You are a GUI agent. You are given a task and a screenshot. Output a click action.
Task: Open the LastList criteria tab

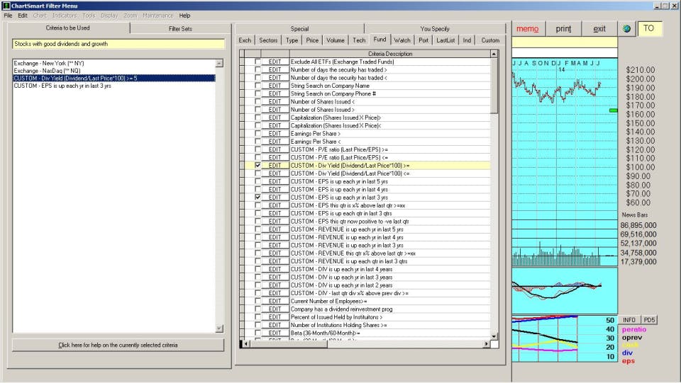point(445,40)
